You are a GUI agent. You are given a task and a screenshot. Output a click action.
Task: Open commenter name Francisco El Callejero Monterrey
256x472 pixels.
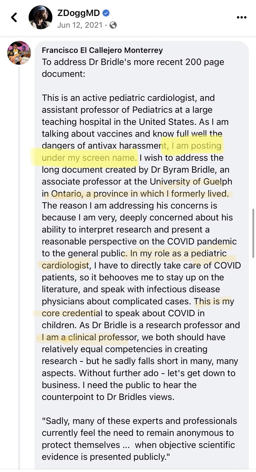click(x=102, y=50)
